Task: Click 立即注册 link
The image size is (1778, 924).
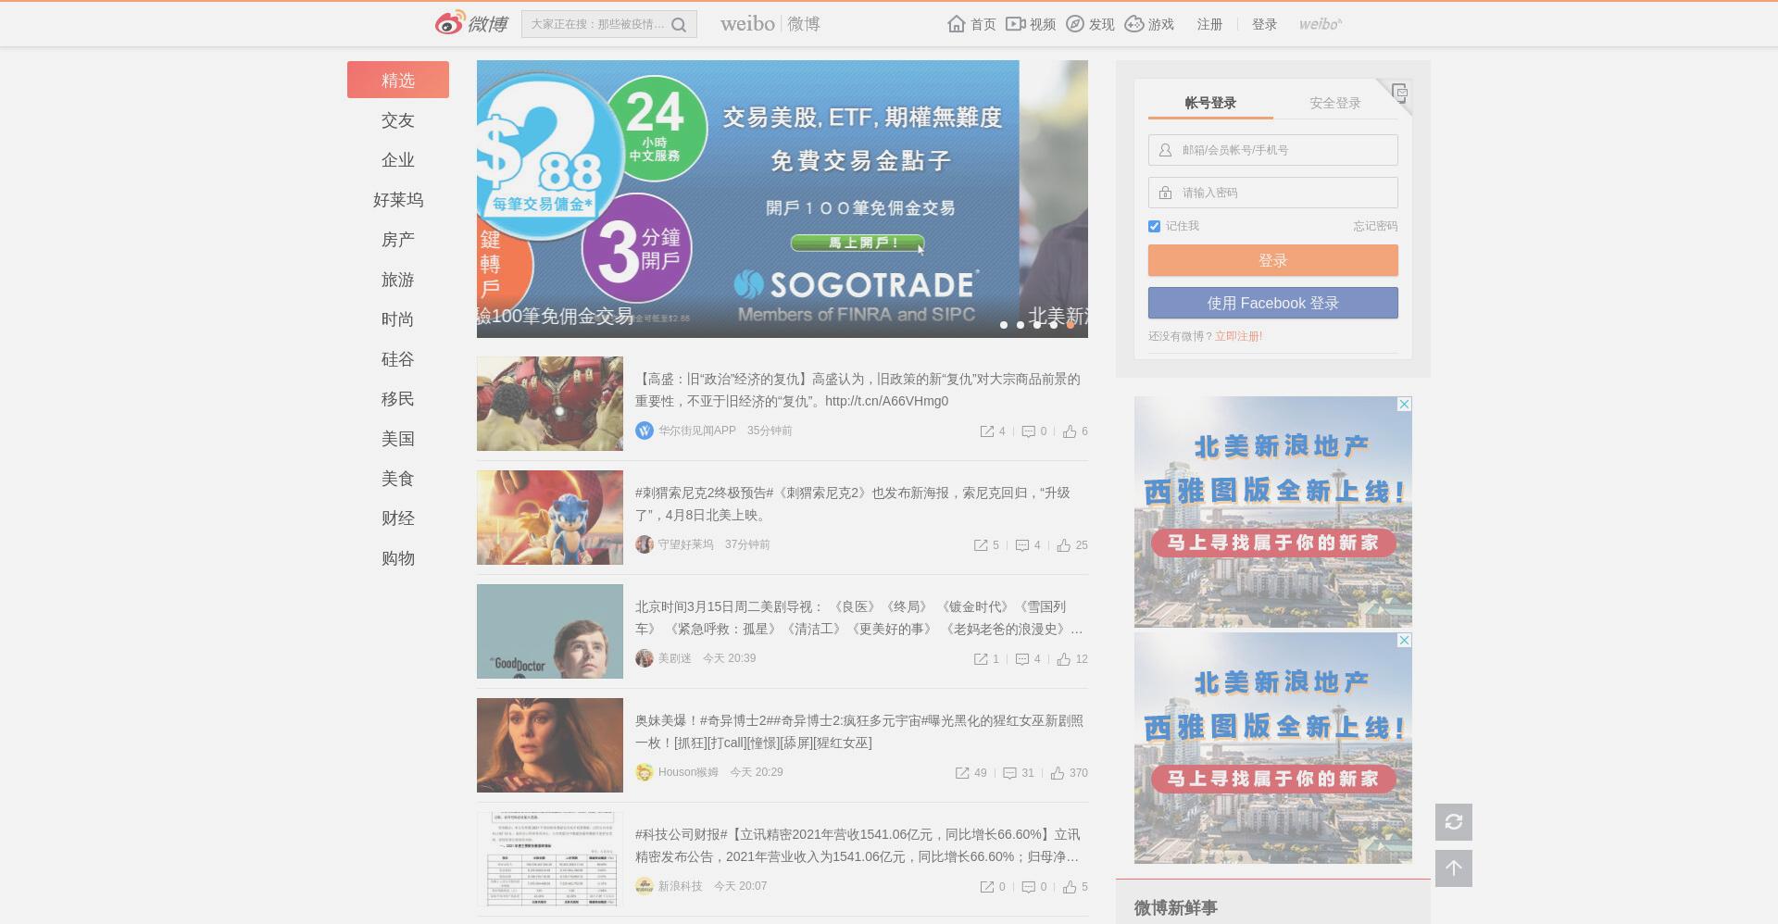Action: click(1238, 336)
